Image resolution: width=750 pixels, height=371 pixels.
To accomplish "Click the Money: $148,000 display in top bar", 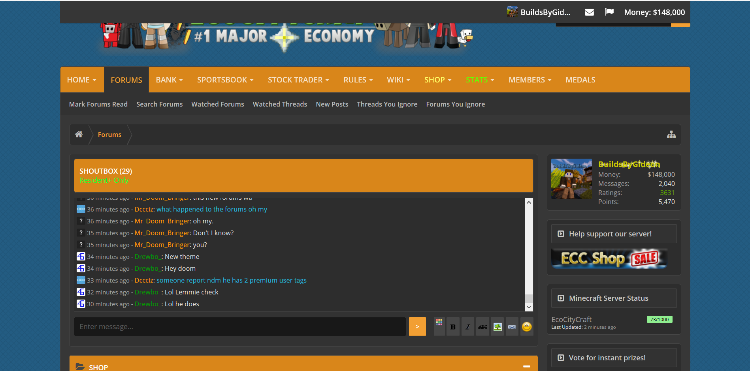I will pyautogui.click(x=654, y=12).
